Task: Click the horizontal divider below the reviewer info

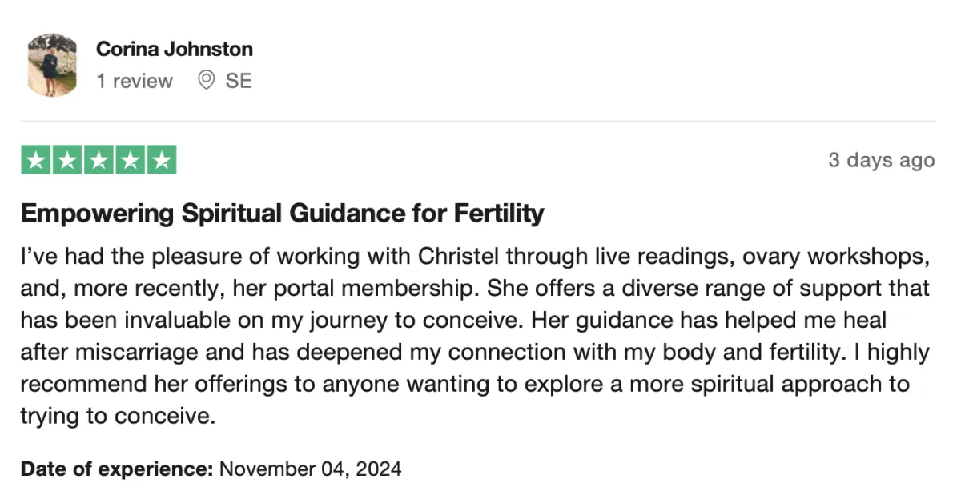Action: click(478, 122)
